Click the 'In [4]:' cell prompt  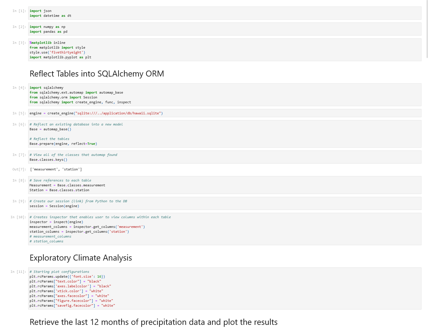(19, 88)
